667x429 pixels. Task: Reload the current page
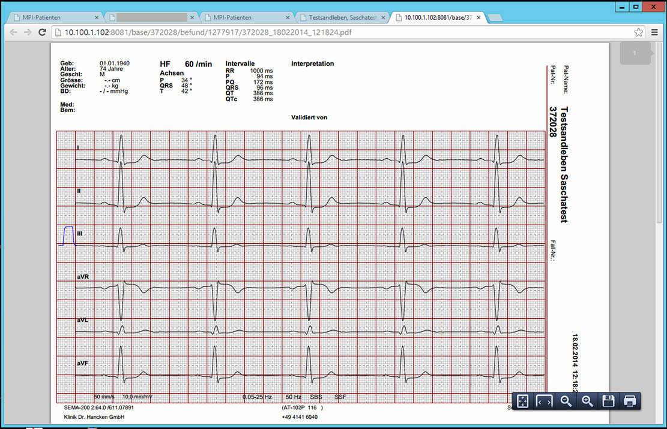[43, 32]
